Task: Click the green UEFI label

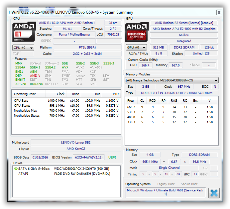Action: coord(112,157)
